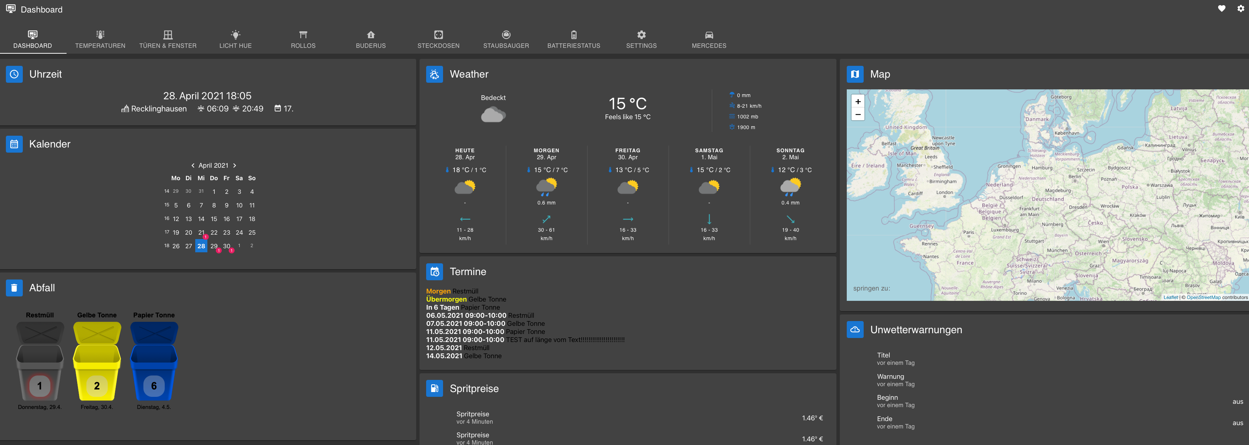Click the Abfall trash card icon

pyautogui.click(x=14, y=288)
